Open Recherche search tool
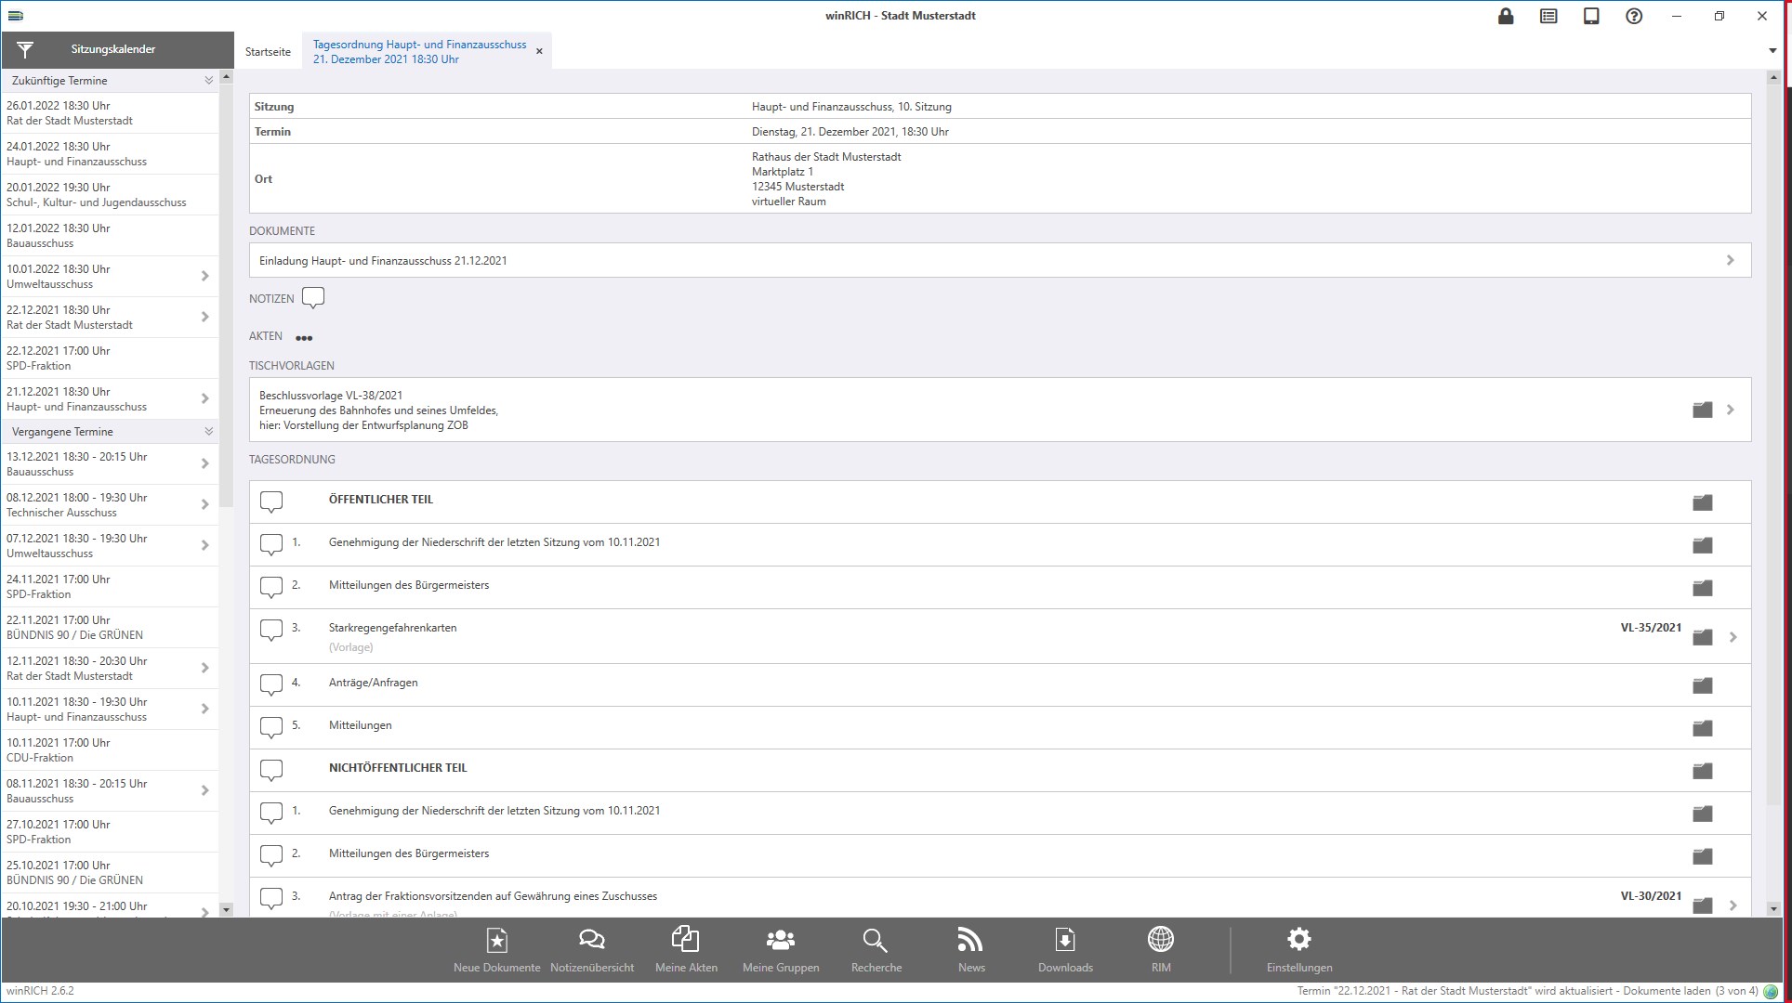The image size is (1792, 1003). [876, 950]
